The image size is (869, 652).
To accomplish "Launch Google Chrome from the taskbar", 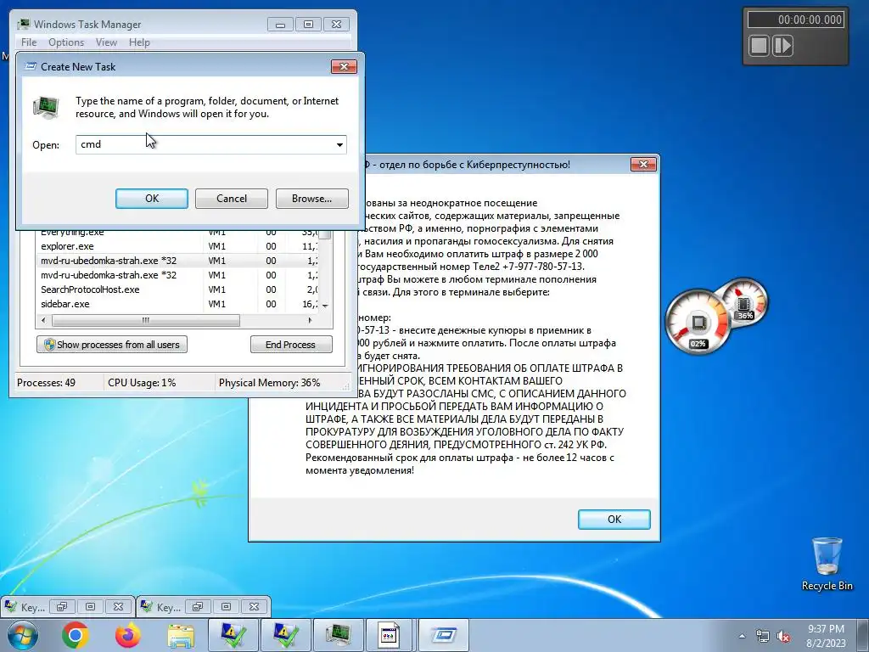I will [x=76, y=635].
